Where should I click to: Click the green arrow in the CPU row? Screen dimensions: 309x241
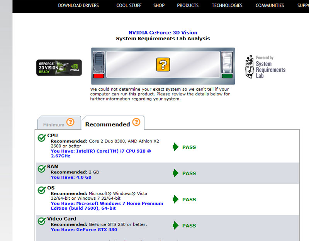coord(175,147)
